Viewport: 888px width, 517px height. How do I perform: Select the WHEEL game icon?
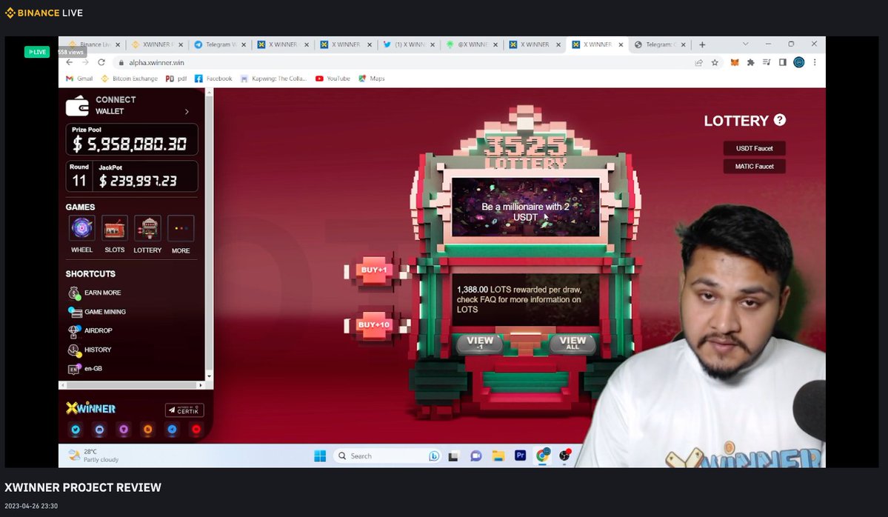pos(81,227)
